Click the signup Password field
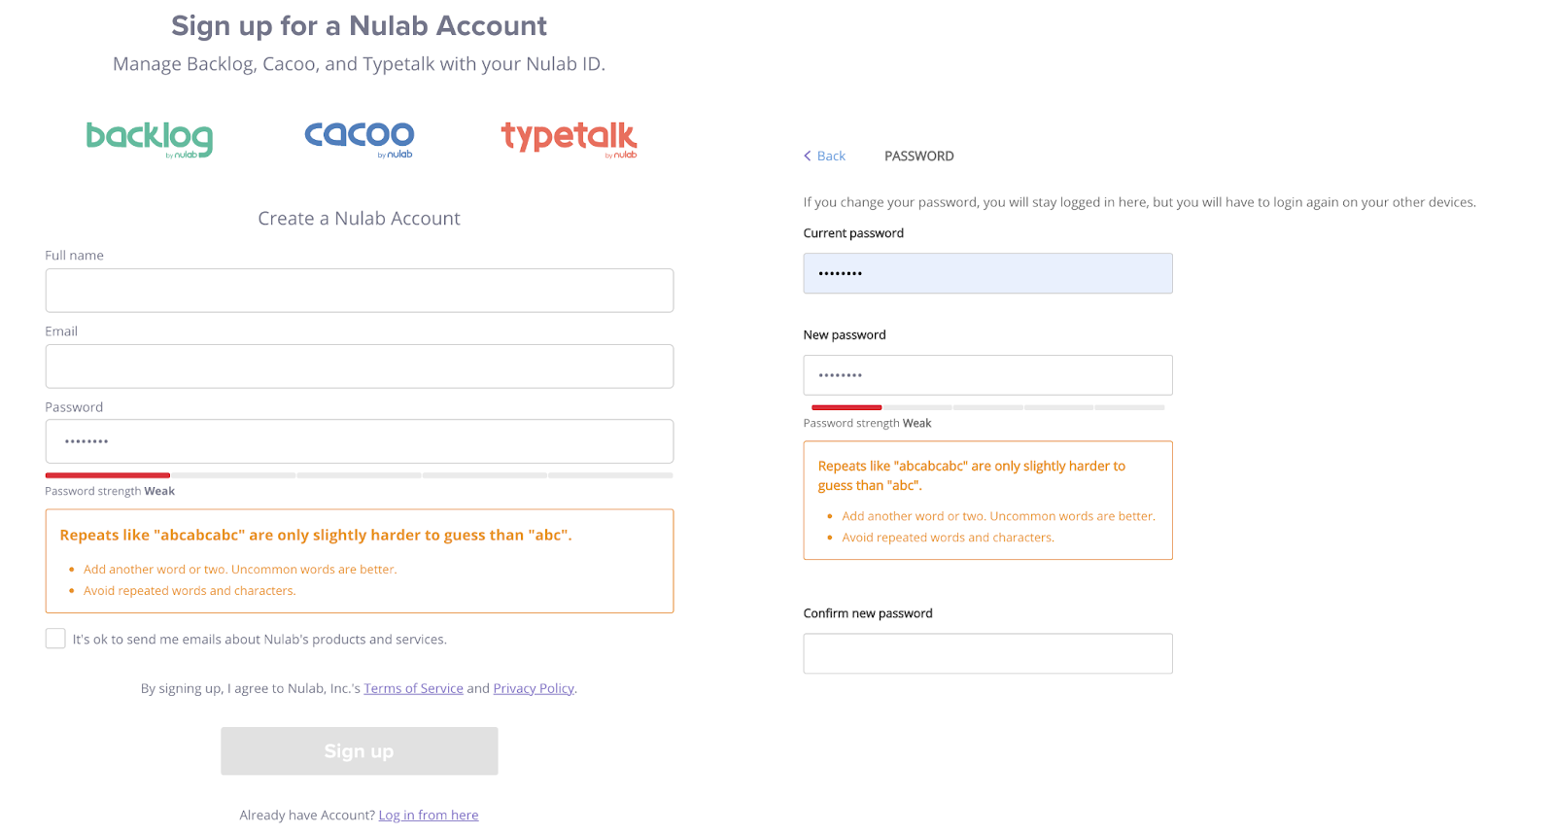Viewport: 1555px width, 835px height. [360, 441]
